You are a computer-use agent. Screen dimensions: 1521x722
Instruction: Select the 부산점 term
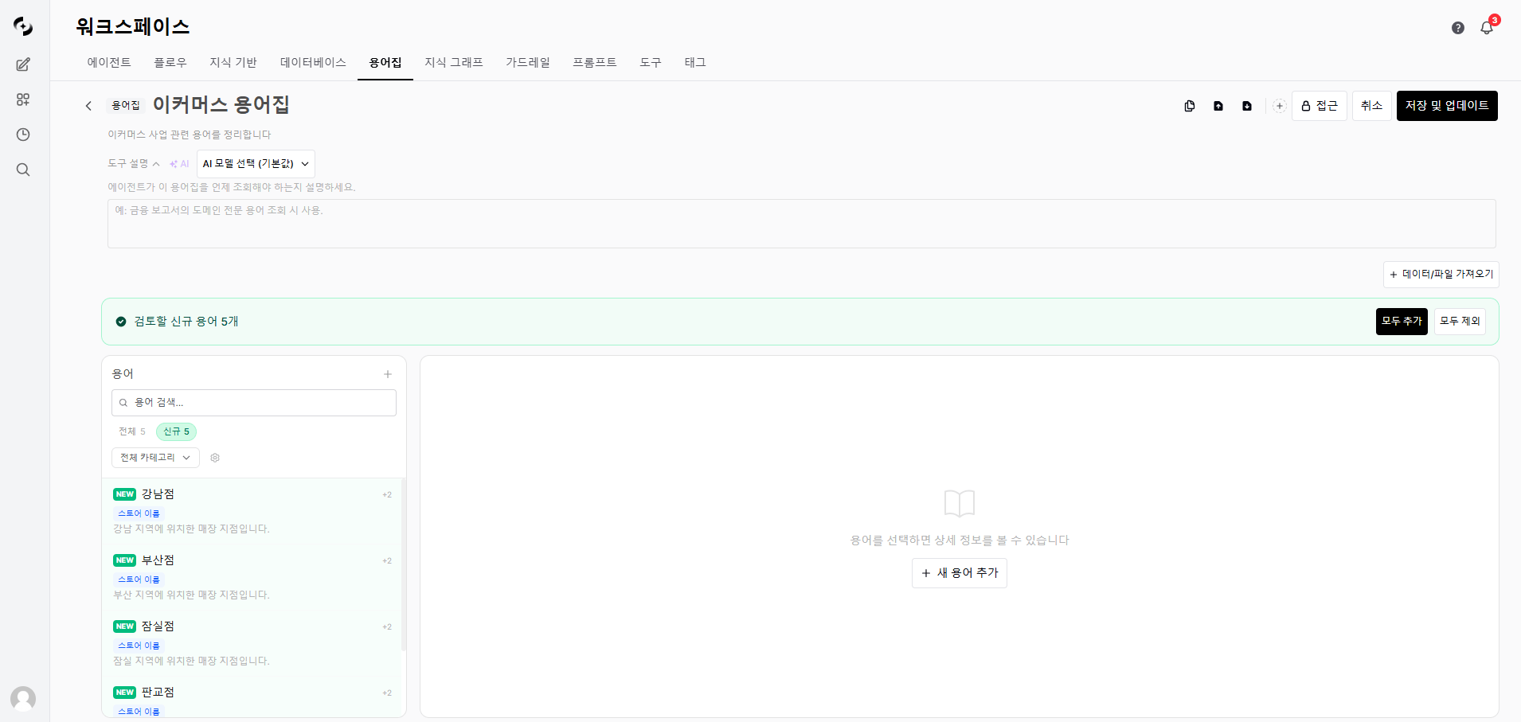point(252,577)
